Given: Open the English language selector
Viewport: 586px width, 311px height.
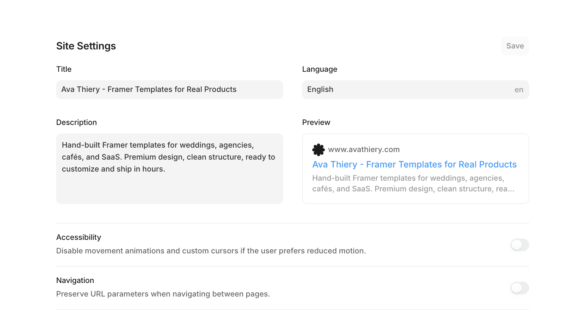Looking at the screenshot, I should pyautogui.click(x=416, y=90).
